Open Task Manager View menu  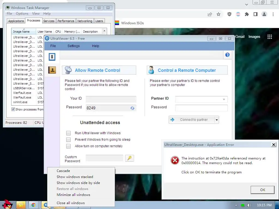click(x=36, y=14)
